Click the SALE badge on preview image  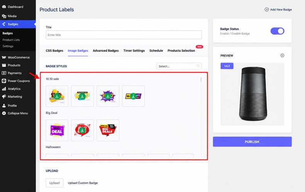pyautogui.click(x=227, y=66)
